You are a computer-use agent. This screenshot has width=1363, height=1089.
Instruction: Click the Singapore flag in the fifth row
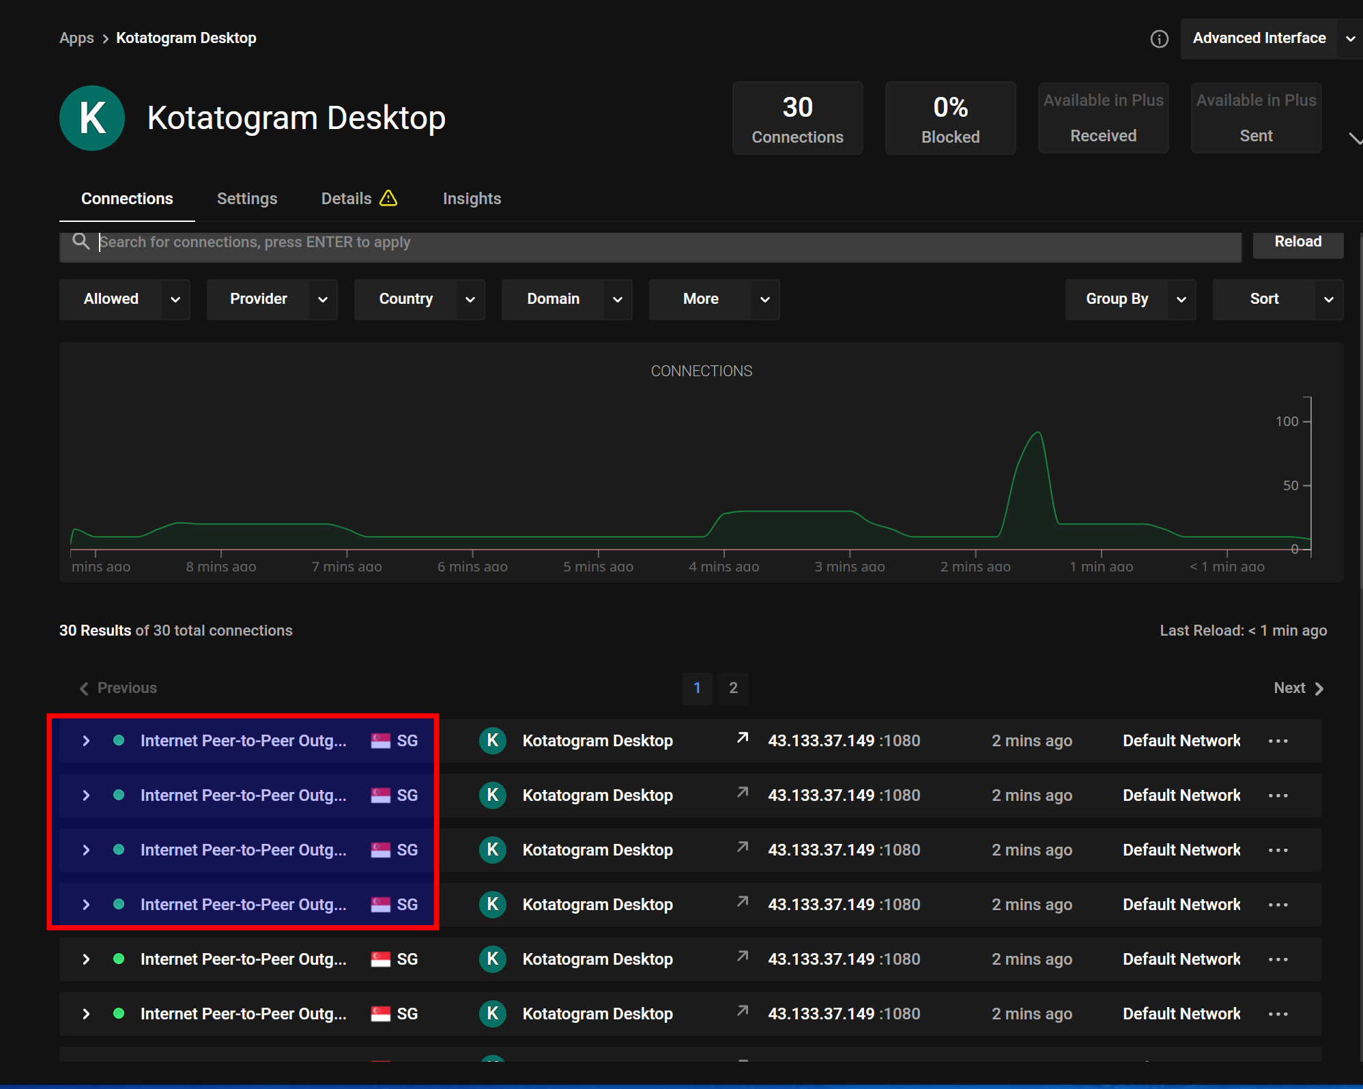pos(380,959)
